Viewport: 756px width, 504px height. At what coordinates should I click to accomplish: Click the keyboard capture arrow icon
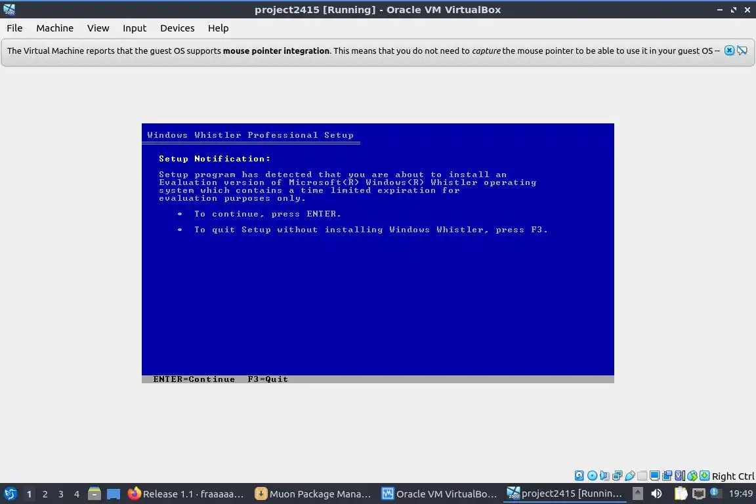pos(704,476)
